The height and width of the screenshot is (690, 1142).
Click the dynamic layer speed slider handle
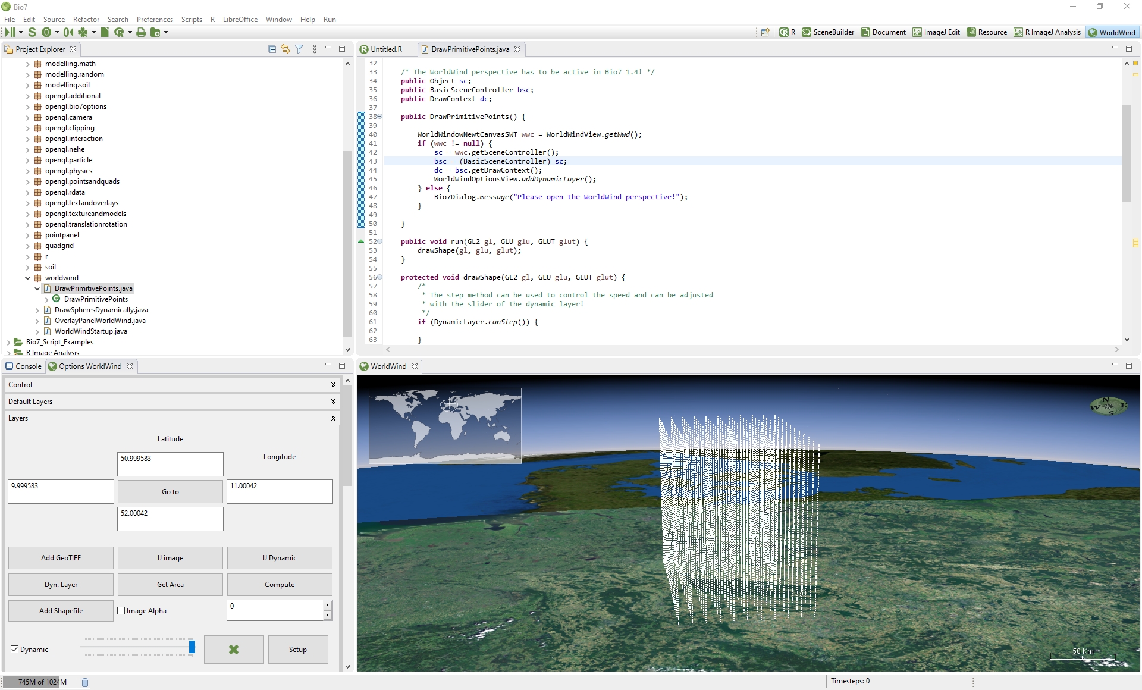tap(192, 647)
